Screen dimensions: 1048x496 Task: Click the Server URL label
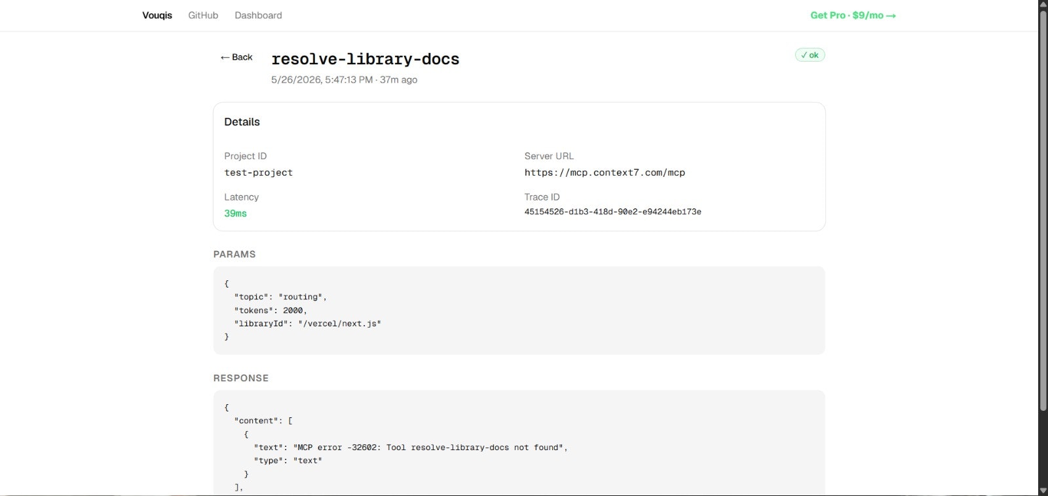point(549,156)
